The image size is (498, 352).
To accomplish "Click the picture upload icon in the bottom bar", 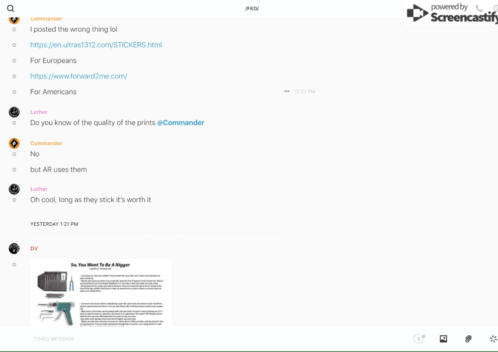I will [x=443, y=339].
